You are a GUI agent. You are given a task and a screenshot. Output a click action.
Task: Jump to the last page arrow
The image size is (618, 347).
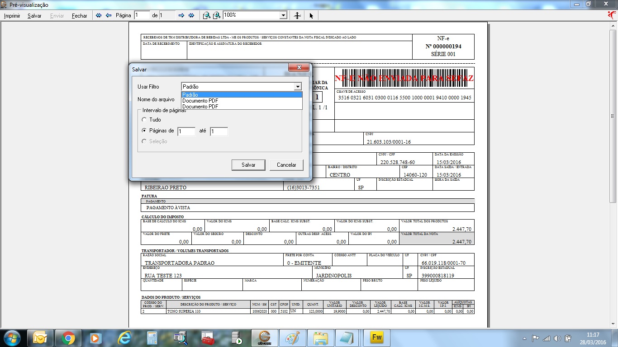tap(191, 15)
